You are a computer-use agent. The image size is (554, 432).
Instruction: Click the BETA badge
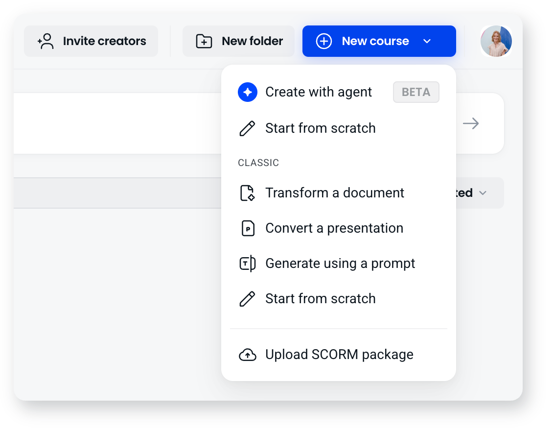pos(416,92)
